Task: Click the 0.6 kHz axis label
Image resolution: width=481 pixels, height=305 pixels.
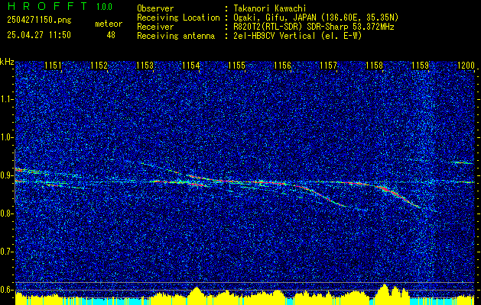Action: [7, 290]
